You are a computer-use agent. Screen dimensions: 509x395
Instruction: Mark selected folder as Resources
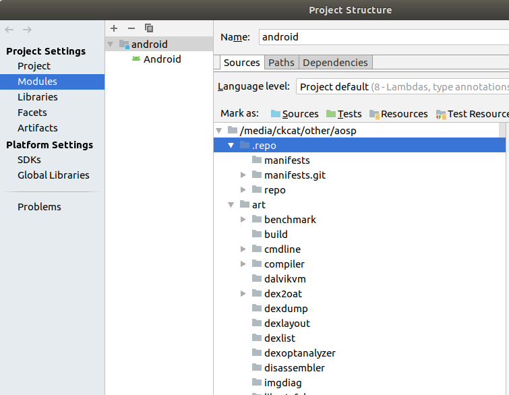[x=398, y=114]
